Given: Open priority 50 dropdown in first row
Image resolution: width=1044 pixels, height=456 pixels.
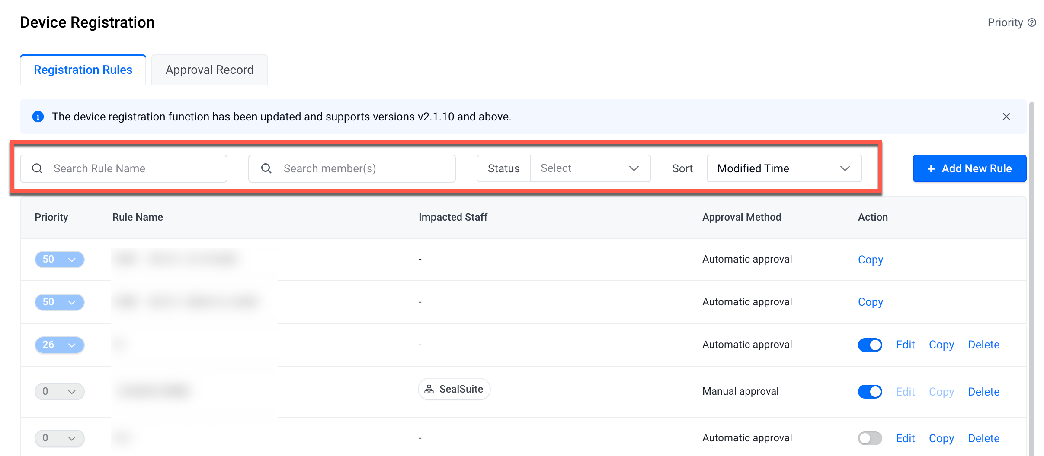Looking at the screenshot, I should click(x=60, y=260).
